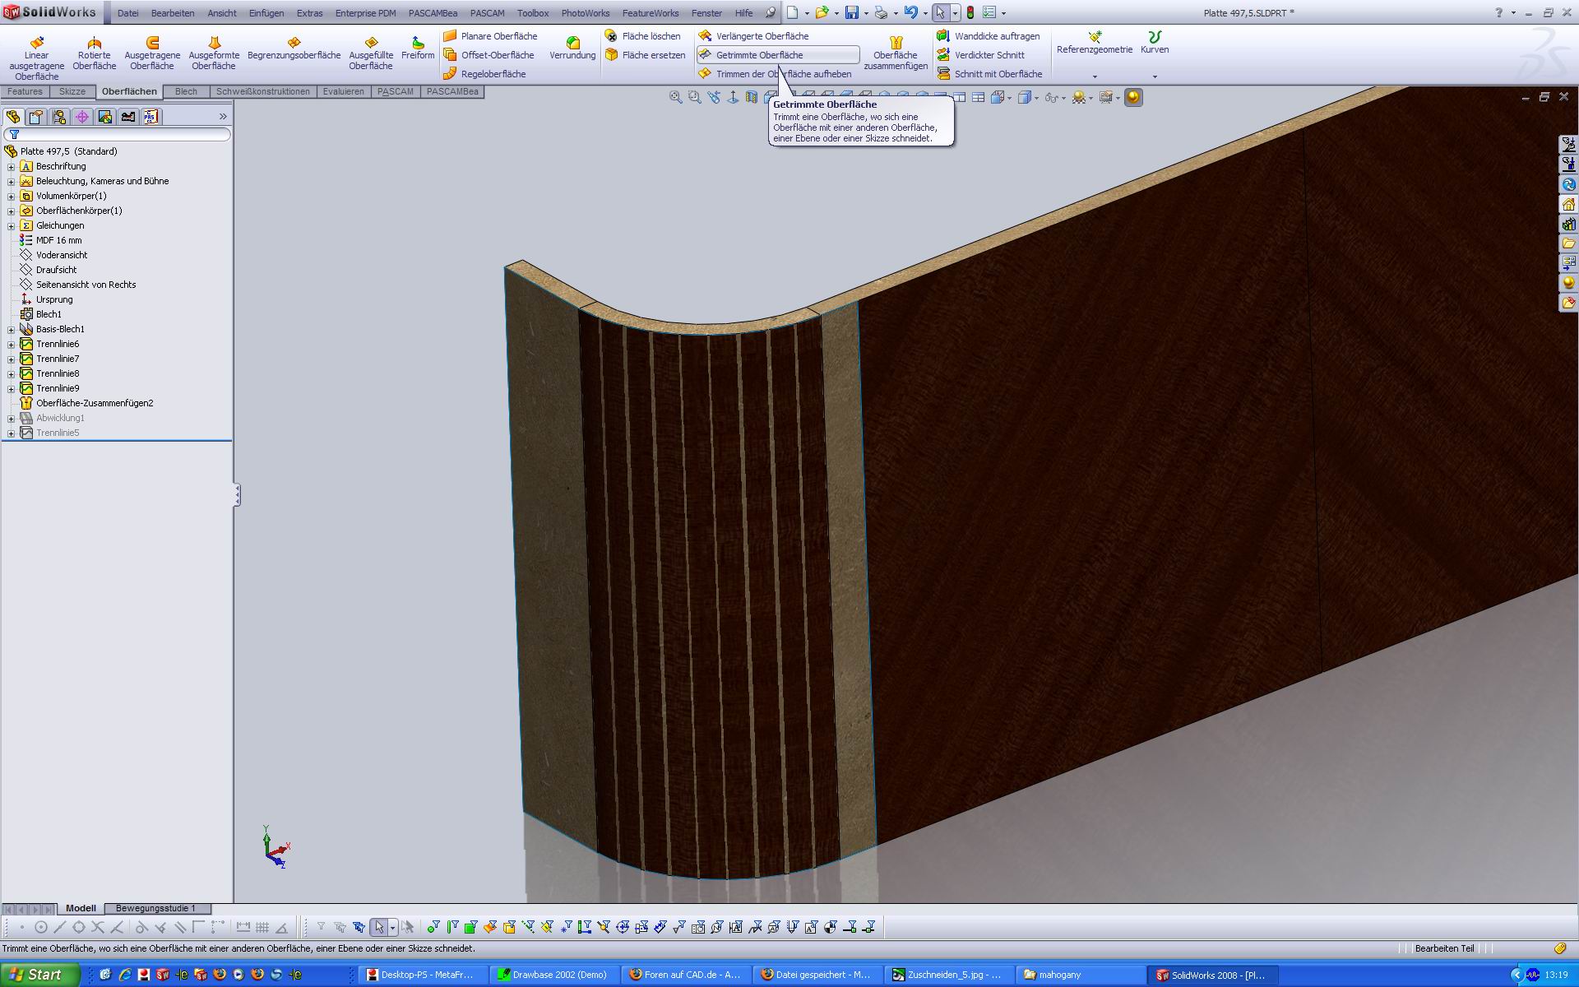Click Planare Oberfläche command
This screenshot has width=1579, height=987.
pyautogui.click(x=490, y=36)
